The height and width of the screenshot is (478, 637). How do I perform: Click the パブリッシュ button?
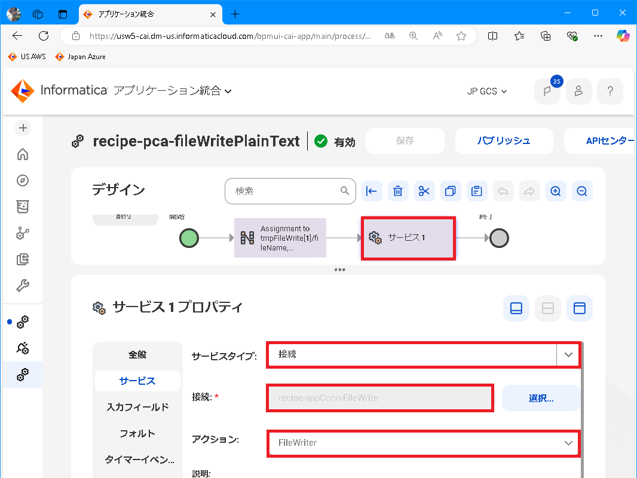pyautogui.click(x=504, y=141)
